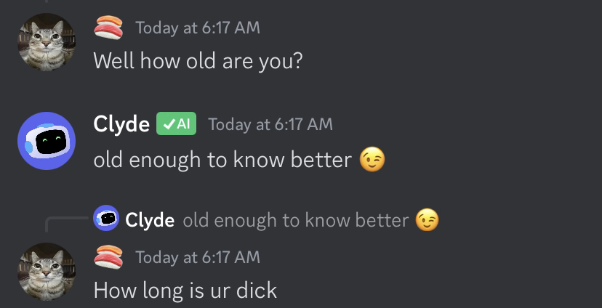Viewport: 602px width, 308px height.
Task: Select the message "Well how old are you?"
Action: tap(197, 60)
